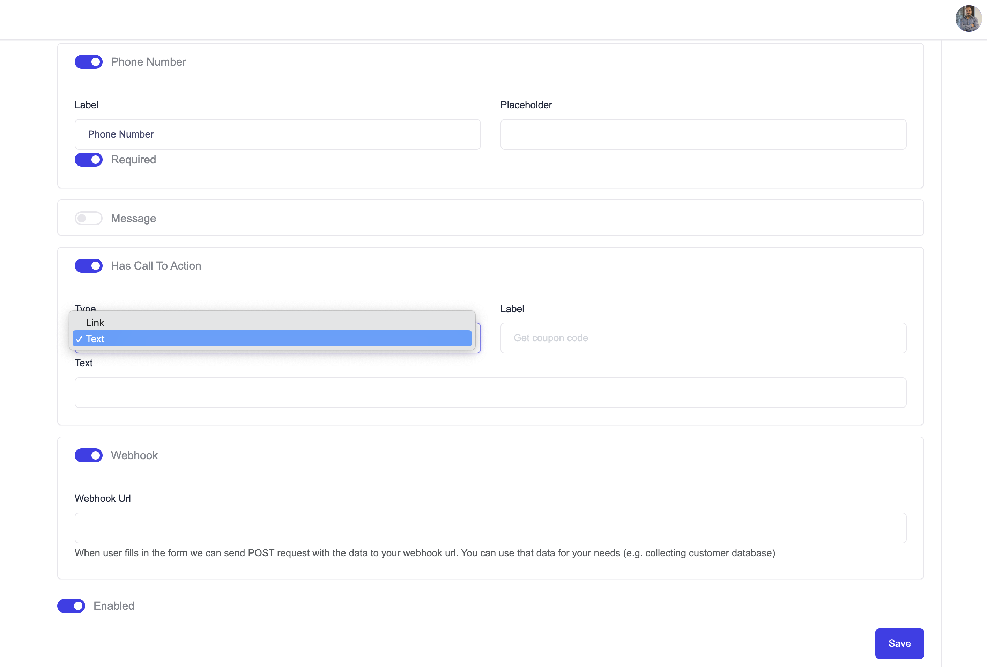Disable the Phone Number toggle
The image size is (987, 667).
click(x=88, y=61)
